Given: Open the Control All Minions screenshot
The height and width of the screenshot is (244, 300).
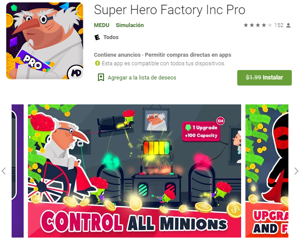Looking at the screenshot, I should point(135,171).
